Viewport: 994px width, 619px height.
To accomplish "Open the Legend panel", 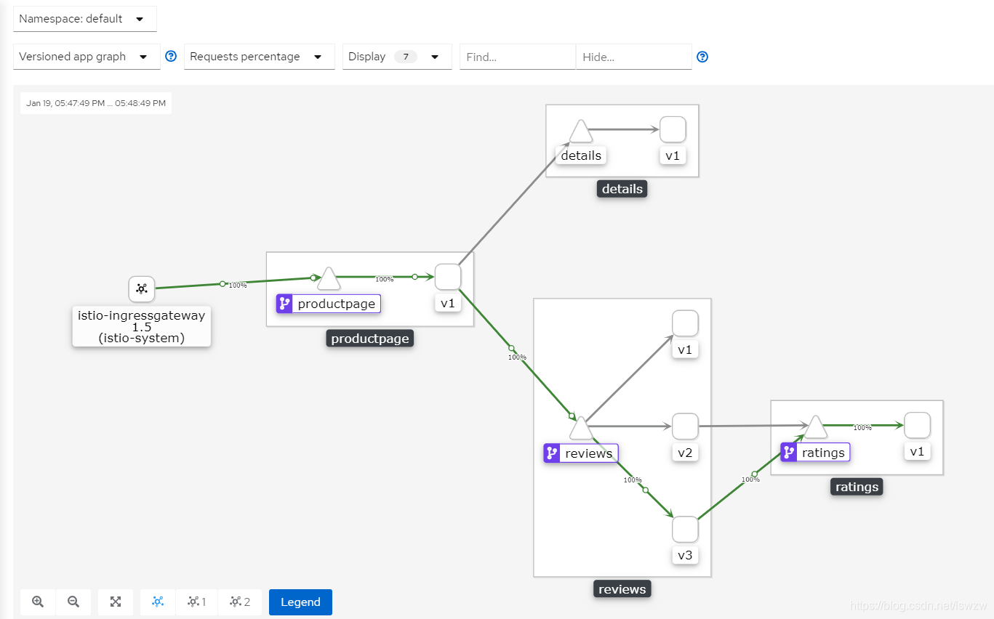I will point(300,602).
